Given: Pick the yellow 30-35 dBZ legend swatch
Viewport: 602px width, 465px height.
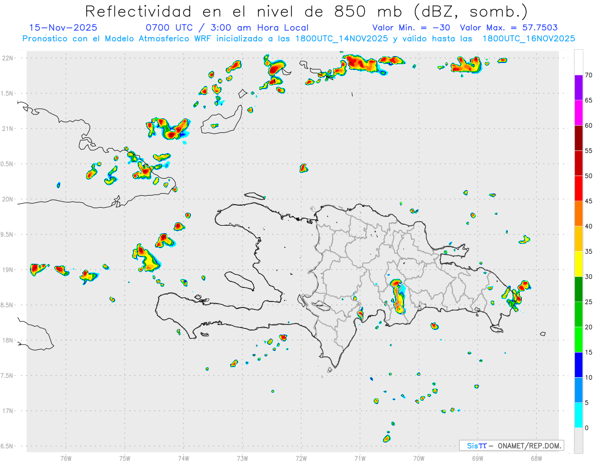Looking at the screenshot, I should pyautogui.click(x=578, y=264).
